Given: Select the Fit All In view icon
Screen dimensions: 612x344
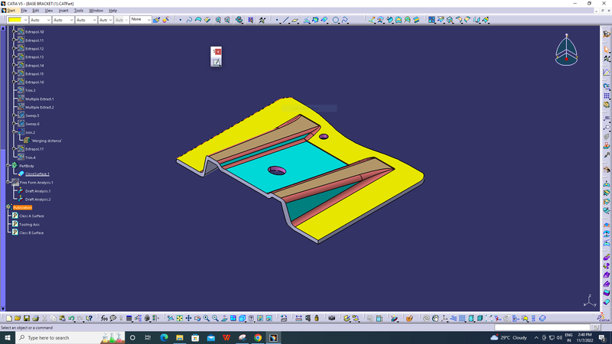Looking at the screenshot, I should (180, 318).
